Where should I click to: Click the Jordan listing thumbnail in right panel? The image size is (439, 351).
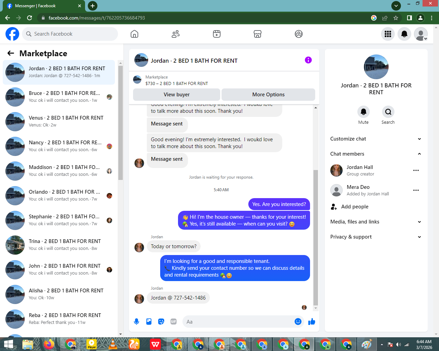pos(376,67)
